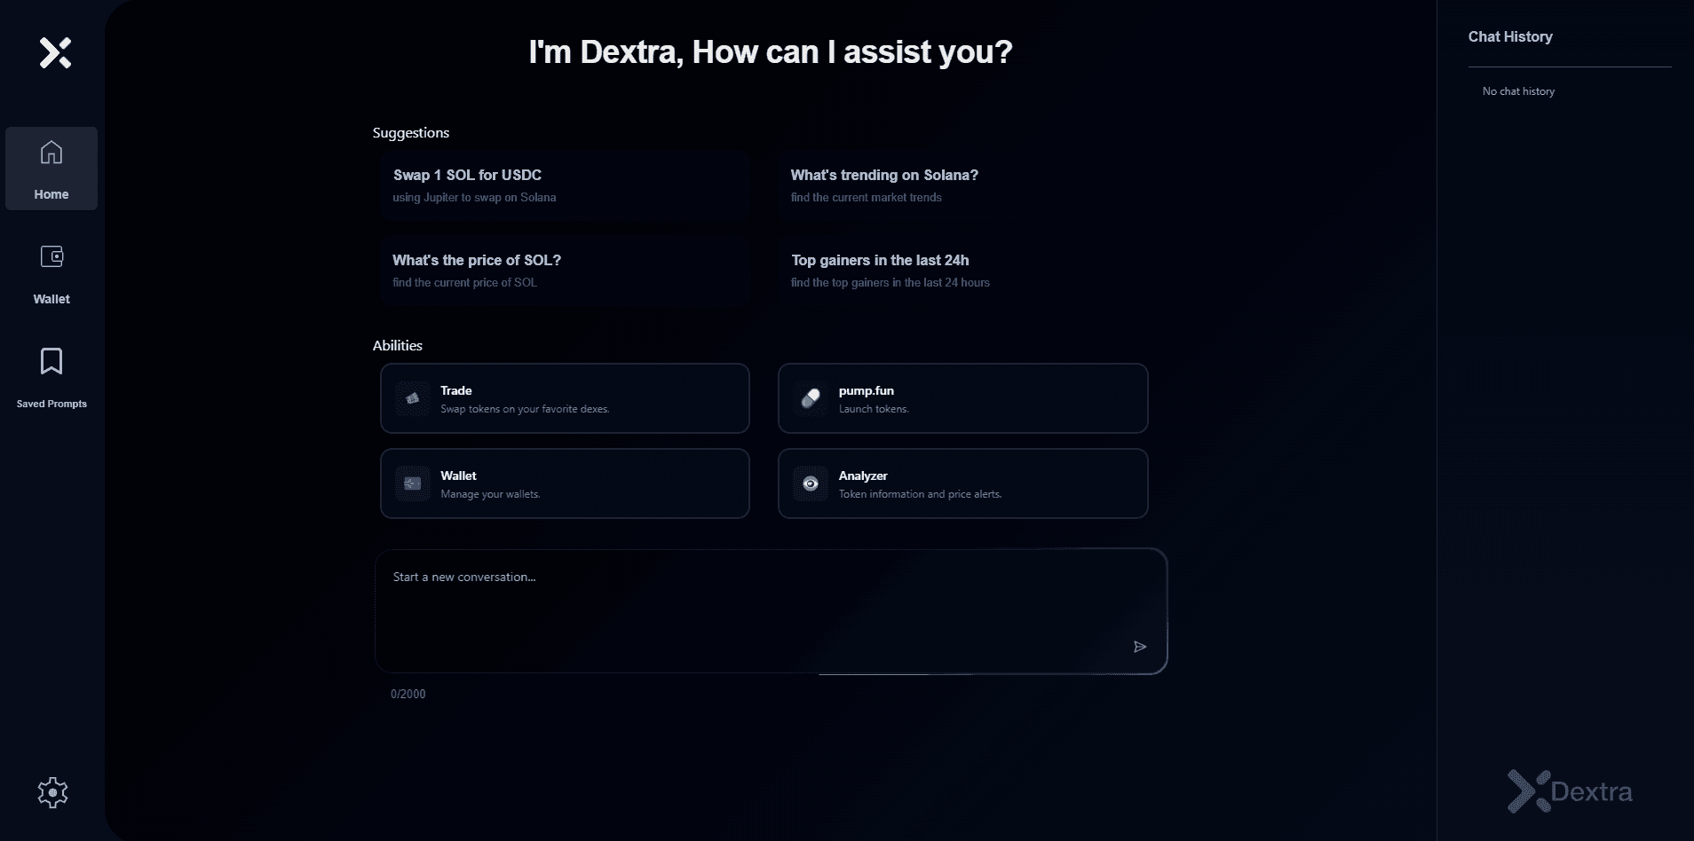Screen dimensions: 1694x841
Task: Open the Trade ability card
Action: [564, 397]
